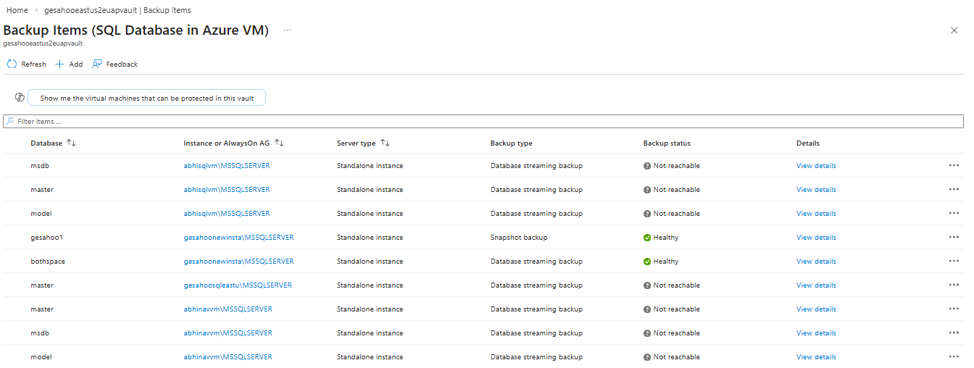Open more options for model on abhisqlvm
This screenshot has width=974, height=368.
[954, 214]
